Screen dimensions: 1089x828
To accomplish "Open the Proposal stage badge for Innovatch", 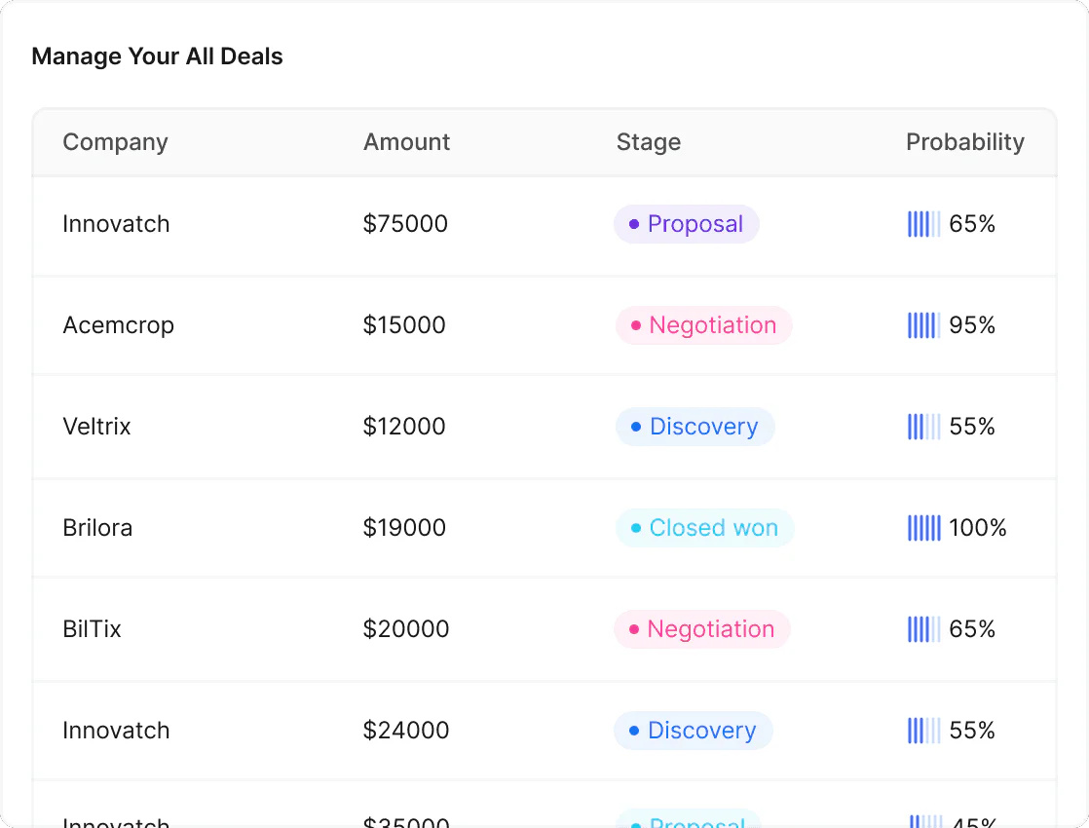I will [686, 224].
